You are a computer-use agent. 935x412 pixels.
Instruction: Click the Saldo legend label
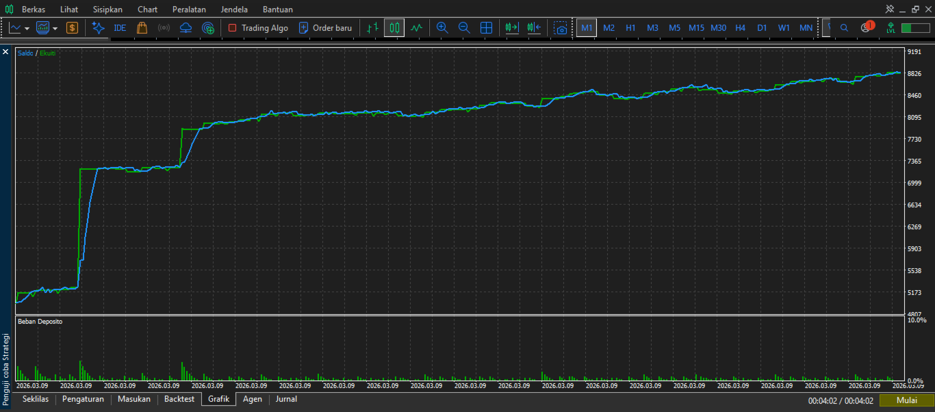click(25, 53)
